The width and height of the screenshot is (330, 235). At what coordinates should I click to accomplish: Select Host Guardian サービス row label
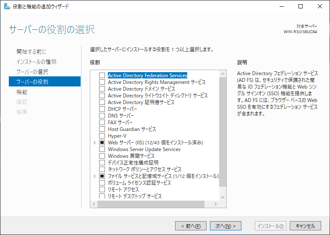132,129
